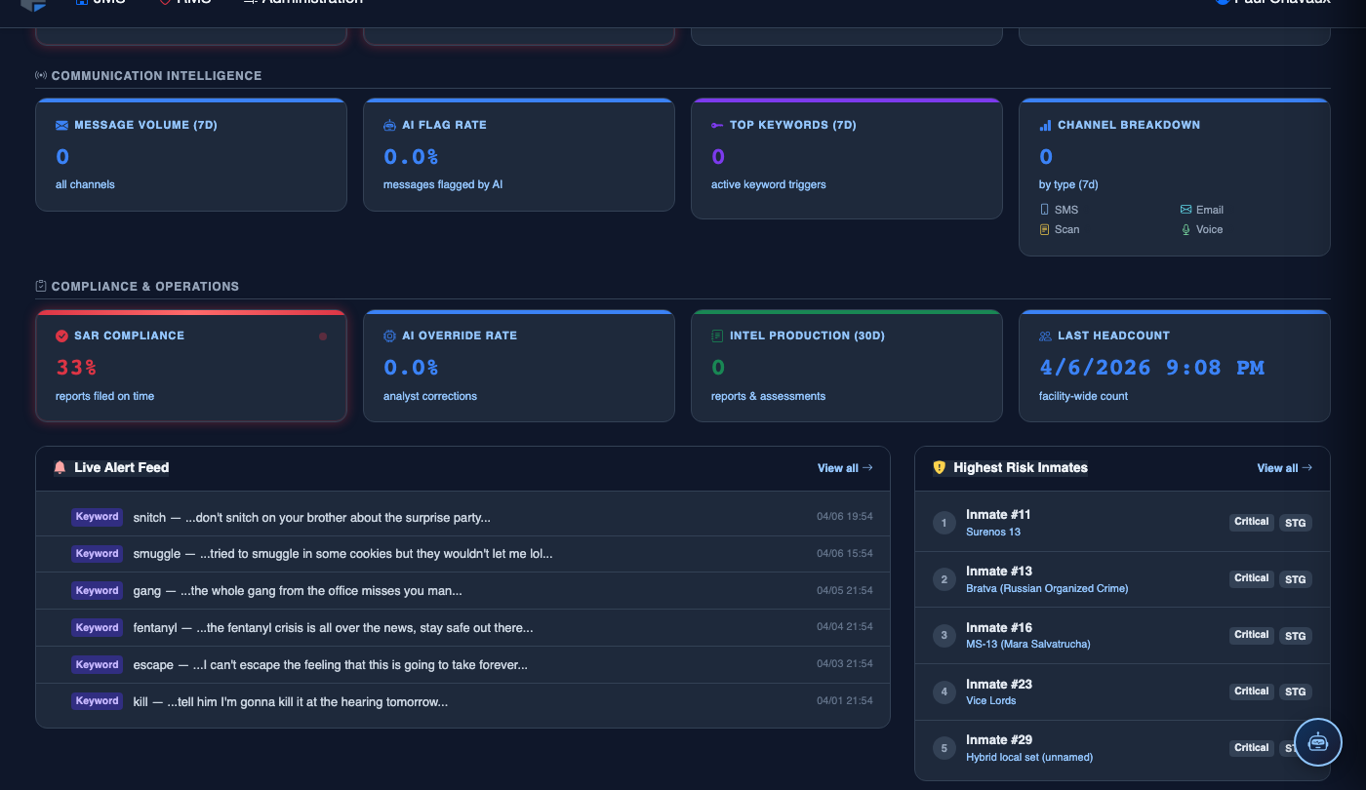Open the escape keyword alert row
Viewport: 1366px width, 790px height.
(x=462, y=665)
